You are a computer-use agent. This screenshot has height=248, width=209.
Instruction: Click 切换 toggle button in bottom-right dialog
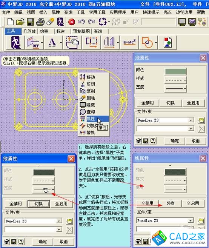tap(170, 203)
